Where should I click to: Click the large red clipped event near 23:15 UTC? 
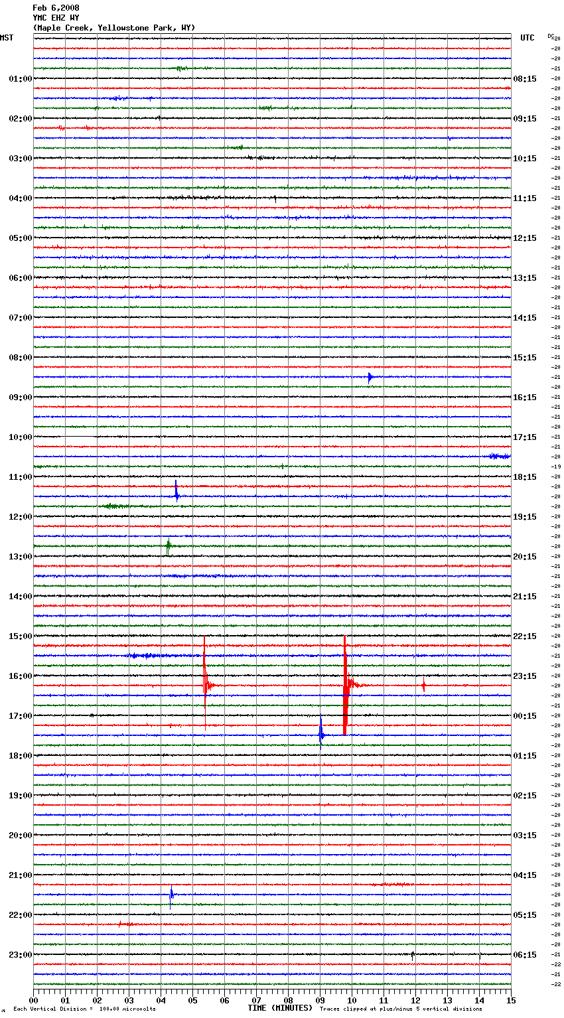[345, 686]
